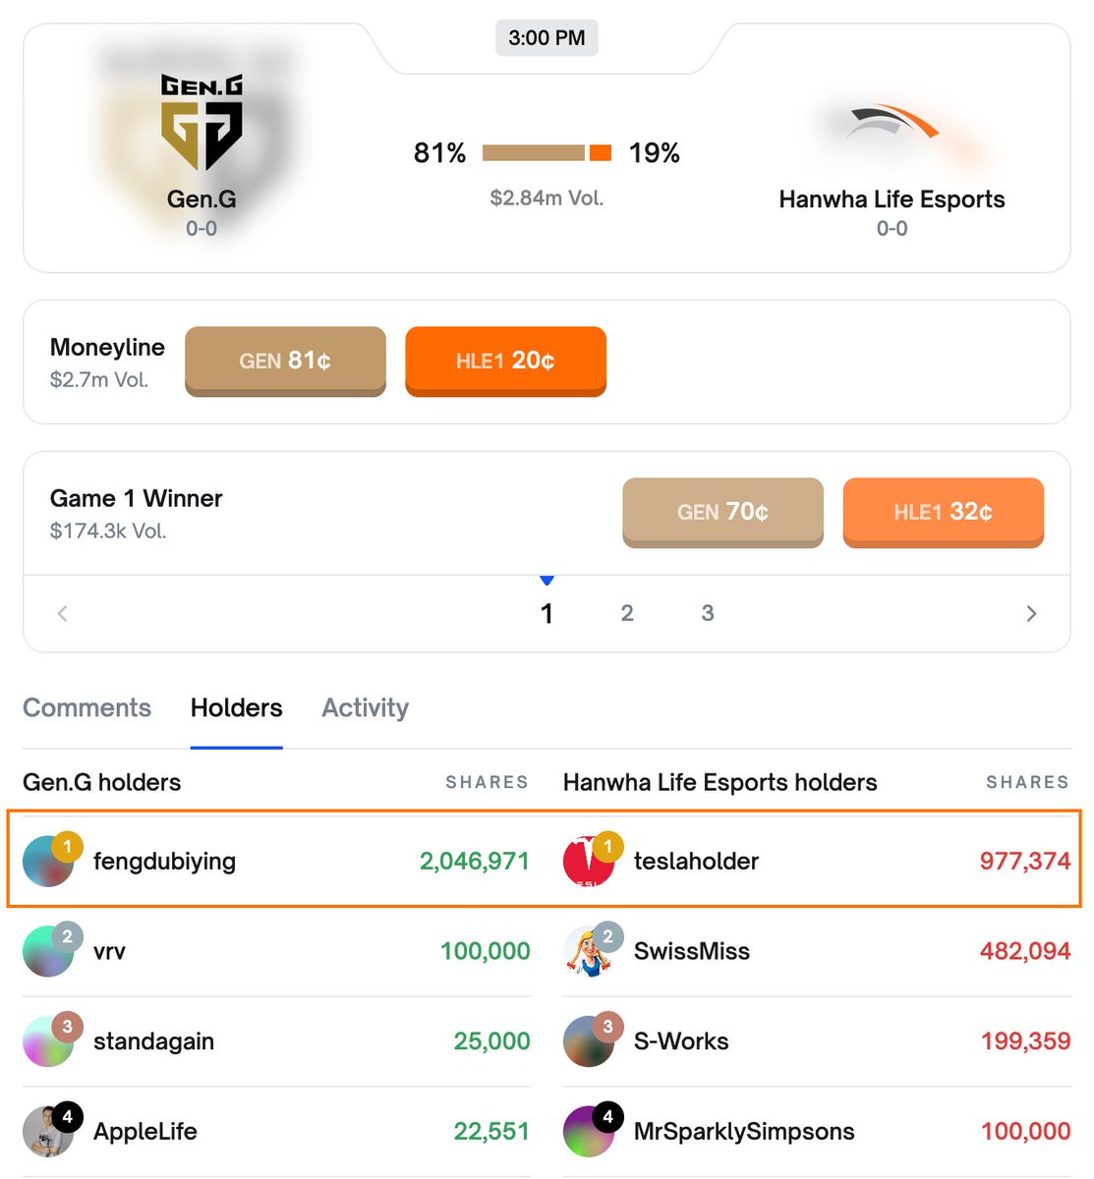Open fengdubiying's profile avatar
Image resolution: width=1094 pixels, height=1179 pixels.
point(48,862)
